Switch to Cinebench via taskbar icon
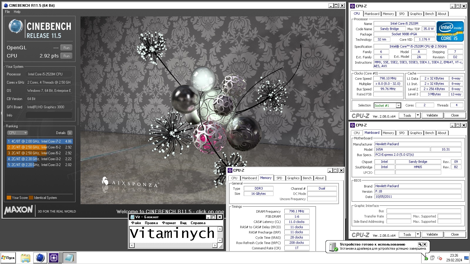 pos(40,258)
